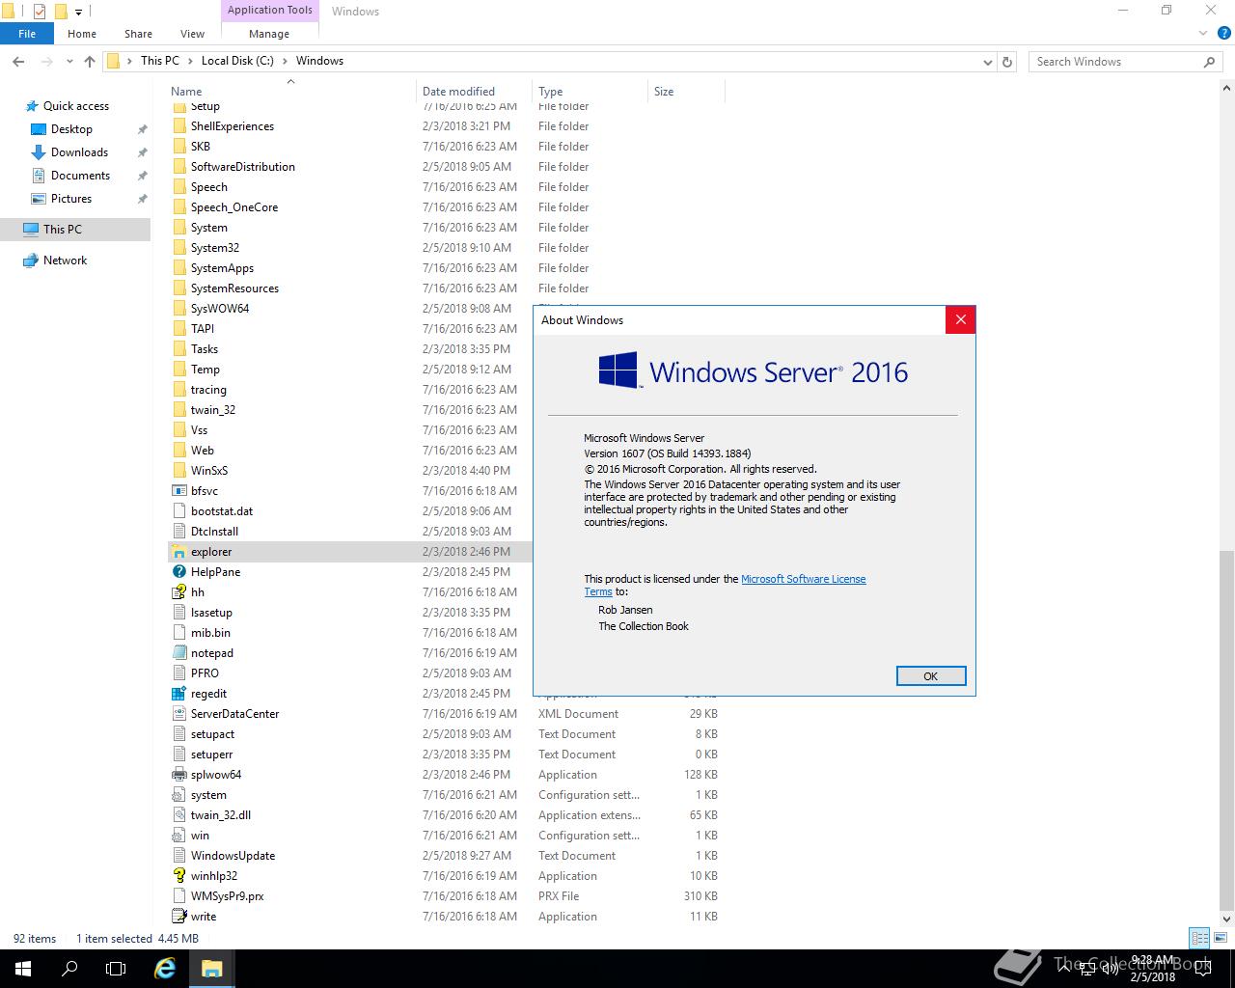The width and height of the screenshot is (1235, 988).
Task: Open the Manage ribbon tab
Action: pyautogui.click(x=269, y=34)
